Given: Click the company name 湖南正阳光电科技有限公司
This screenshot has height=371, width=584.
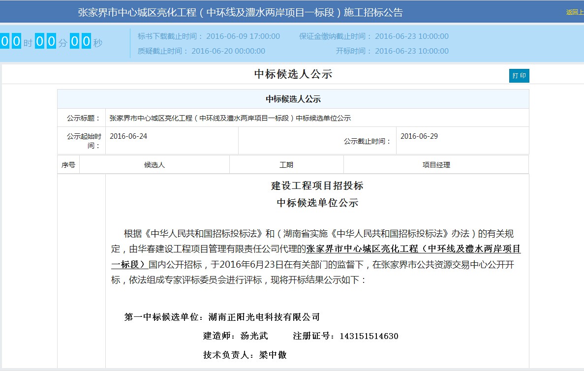Looking at the screenshot, I should coord(264,317).
